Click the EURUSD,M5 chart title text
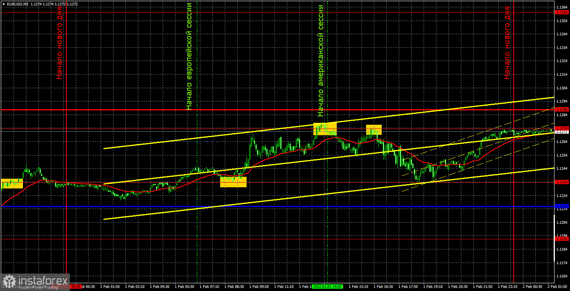 click(17, 4)
